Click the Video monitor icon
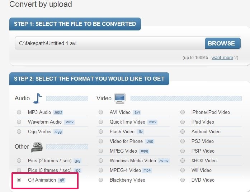This screenshot has width=250, height=192. click(x=119, y=98)
